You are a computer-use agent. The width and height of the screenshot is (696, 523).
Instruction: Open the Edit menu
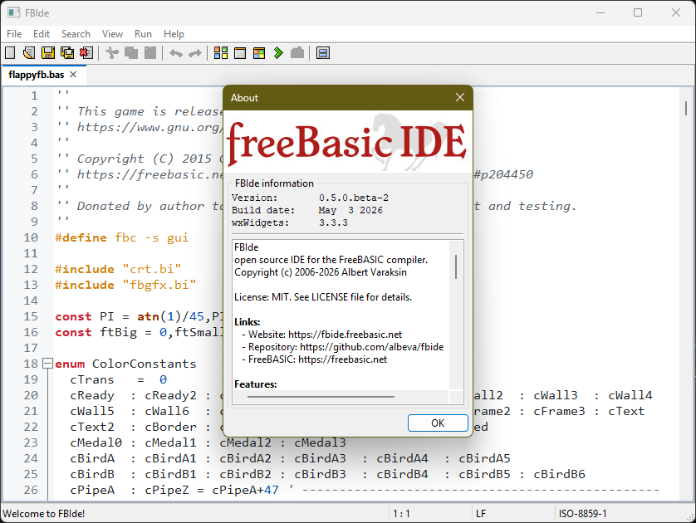click(x=42, y=34)
